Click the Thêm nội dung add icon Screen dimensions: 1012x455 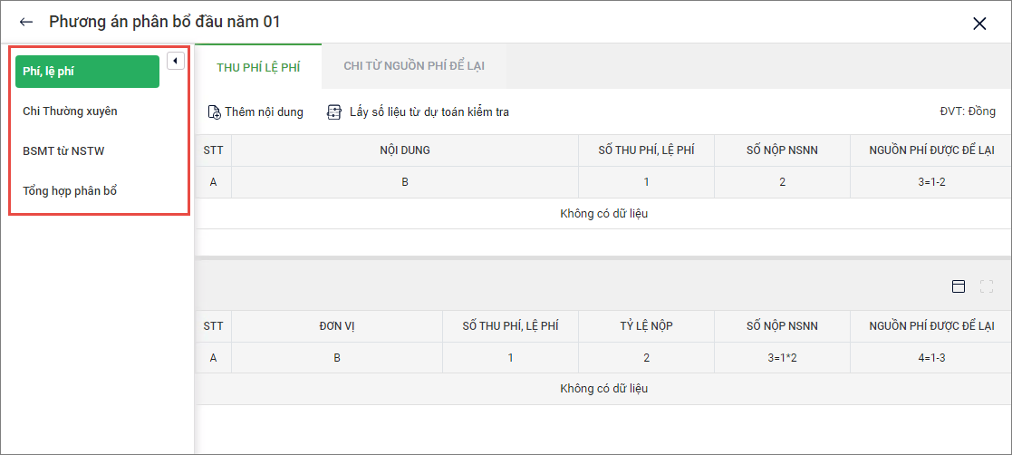(x=215, y=112)
